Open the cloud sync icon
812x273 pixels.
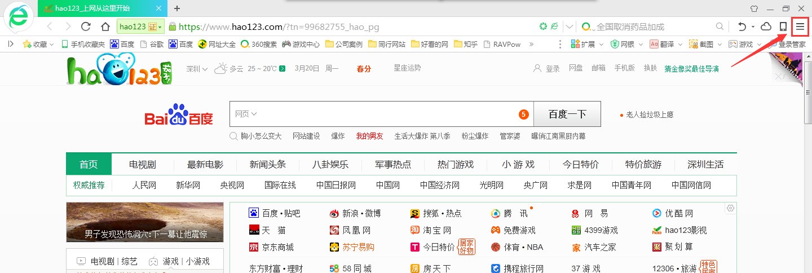[x=766, y=27]
